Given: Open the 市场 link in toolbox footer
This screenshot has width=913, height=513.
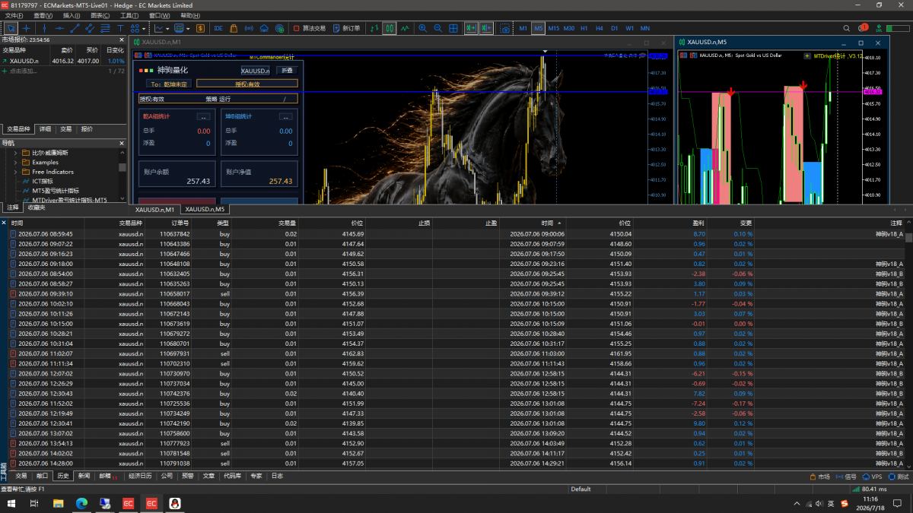Looking at the screenshot, I should coord(820,477).
